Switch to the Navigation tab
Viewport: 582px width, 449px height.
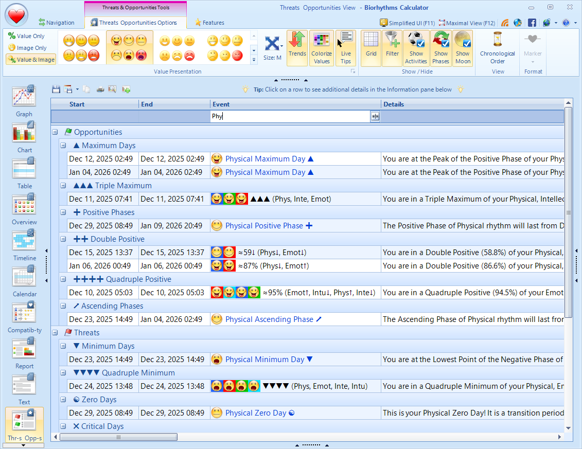[57, 23]
